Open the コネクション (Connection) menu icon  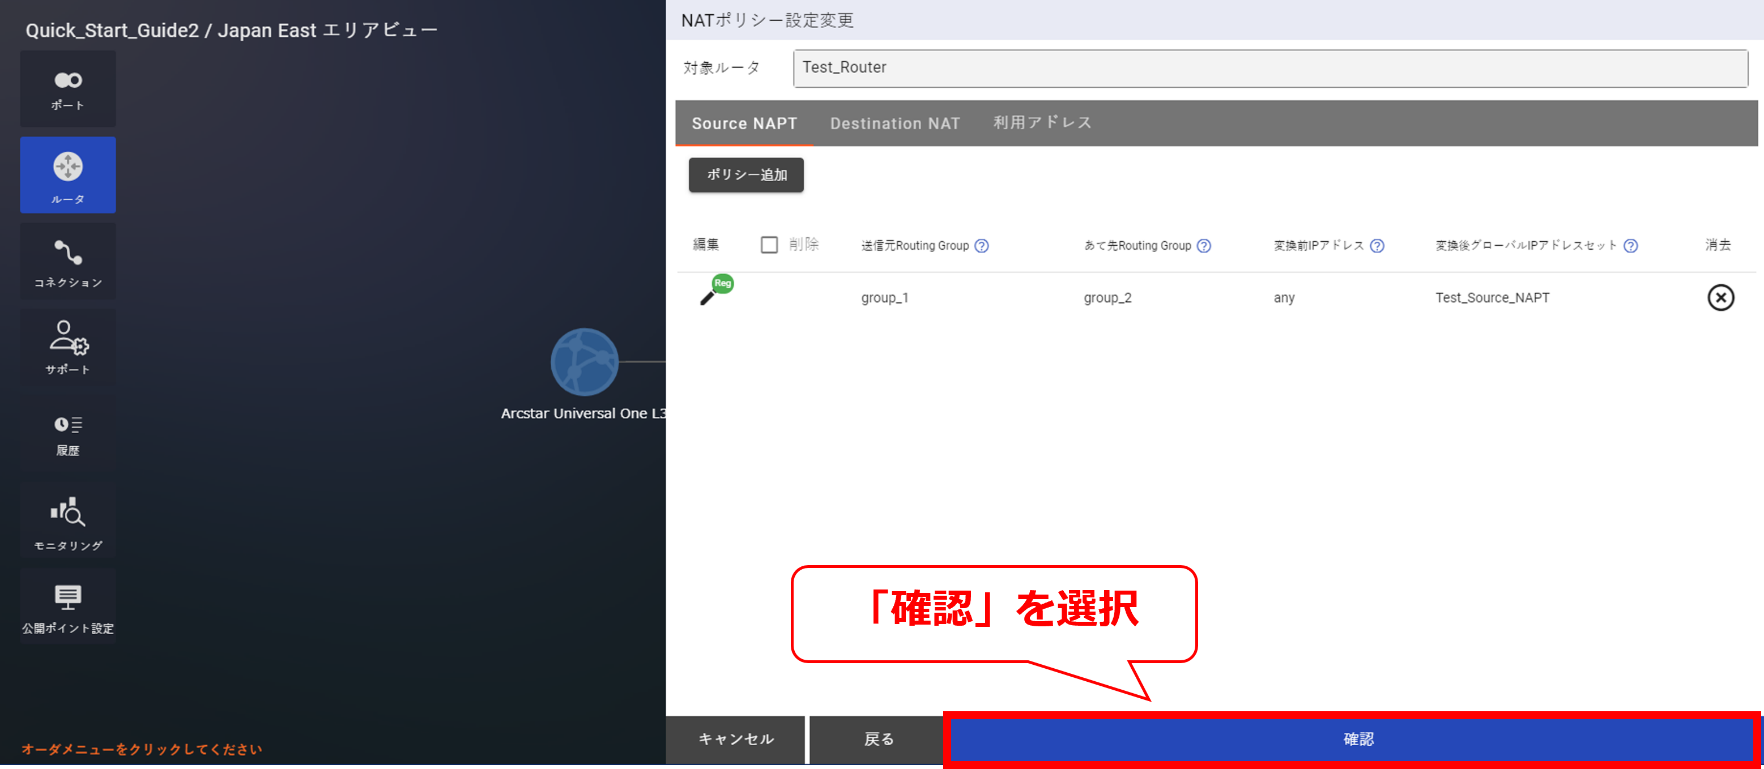[68, 262]
